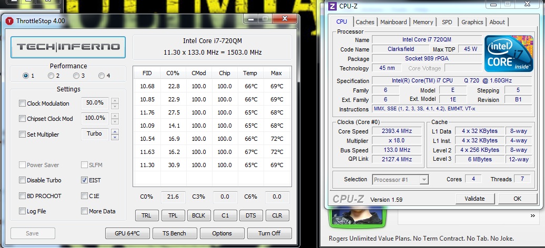Raise Set Multiplier with up arrow
545x248 pixels.
click(x=115, y=132)
